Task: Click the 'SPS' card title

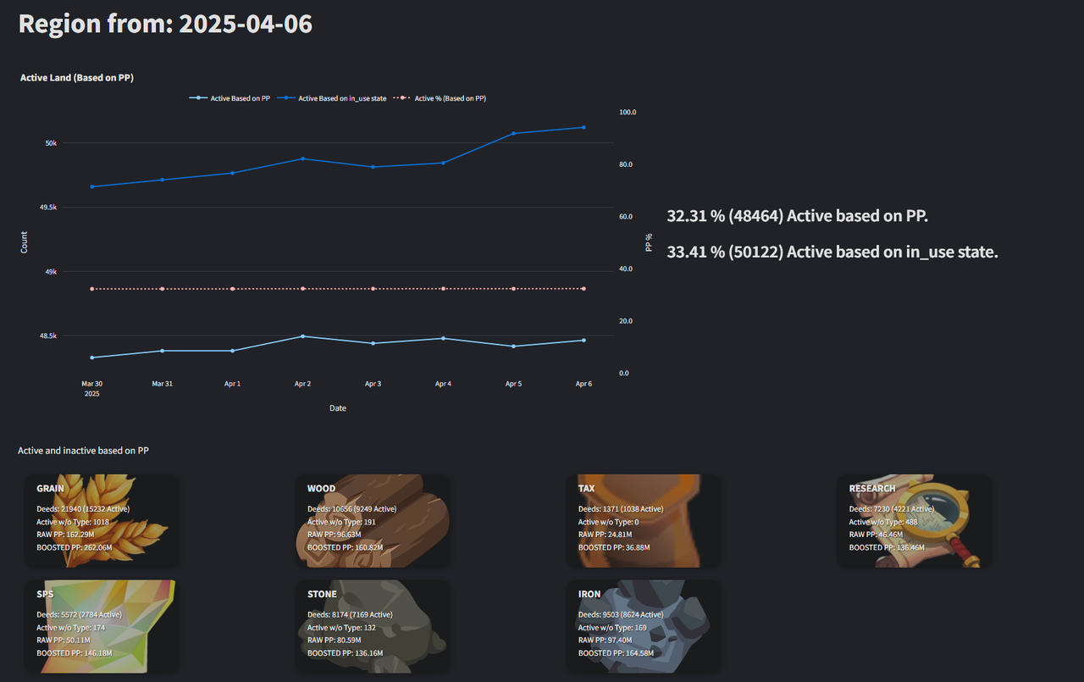Action: click(x=45, y=595)
